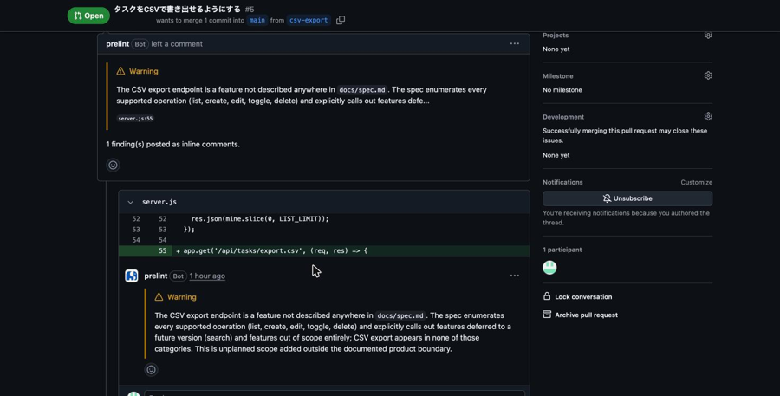780x396 pixels.
Task: Open options menu on prelint review comment
Action: (514, 44)
